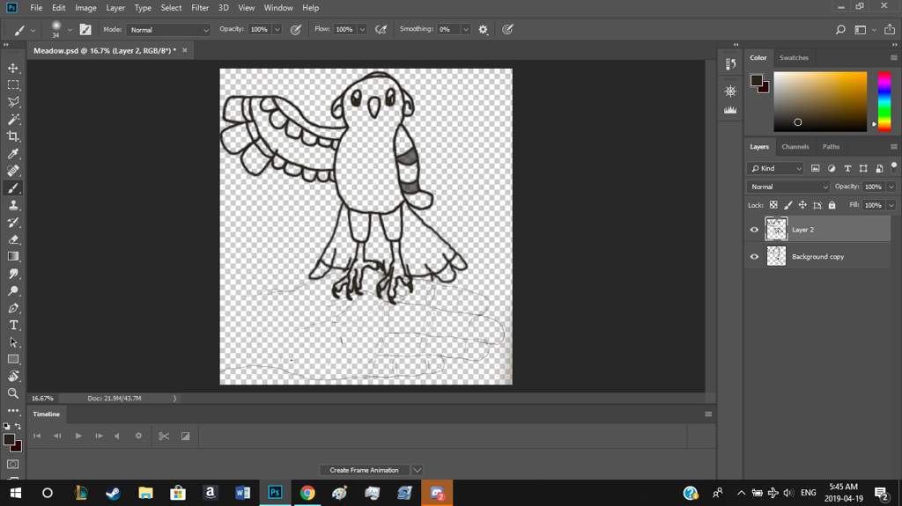Hide Layer 2 with its eye icon

[x=754, y=230]
